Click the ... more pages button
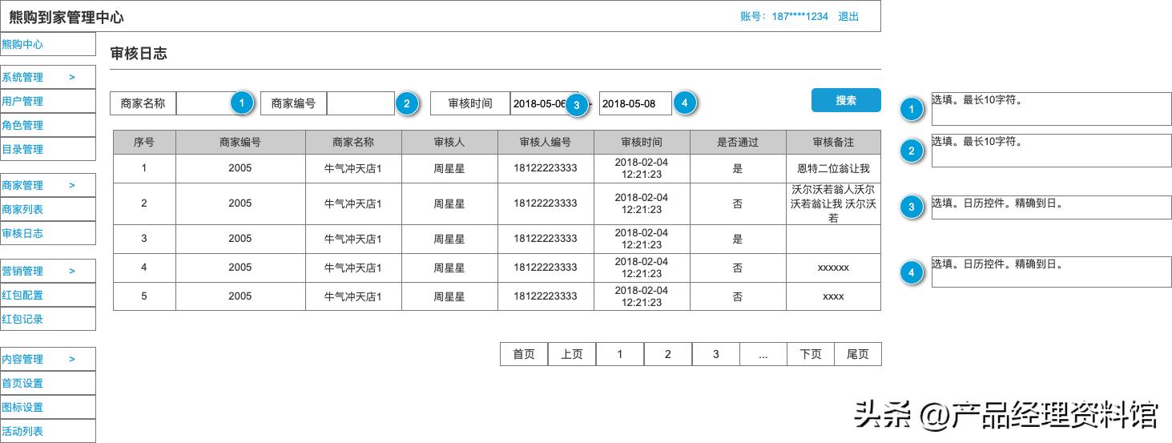1172x443 pixels. coord(763,354)
